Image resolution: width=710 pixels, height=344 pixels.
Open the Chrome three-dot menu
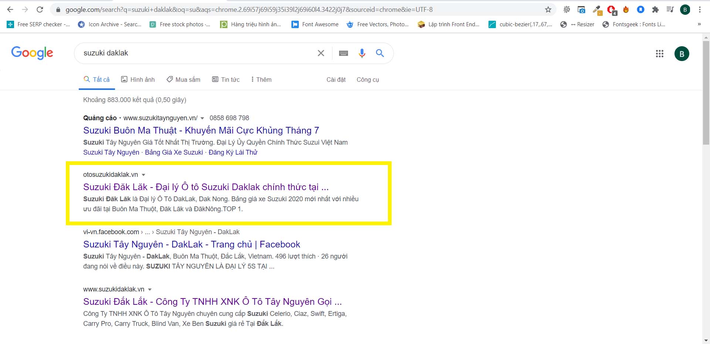click(x=700, y=10)
